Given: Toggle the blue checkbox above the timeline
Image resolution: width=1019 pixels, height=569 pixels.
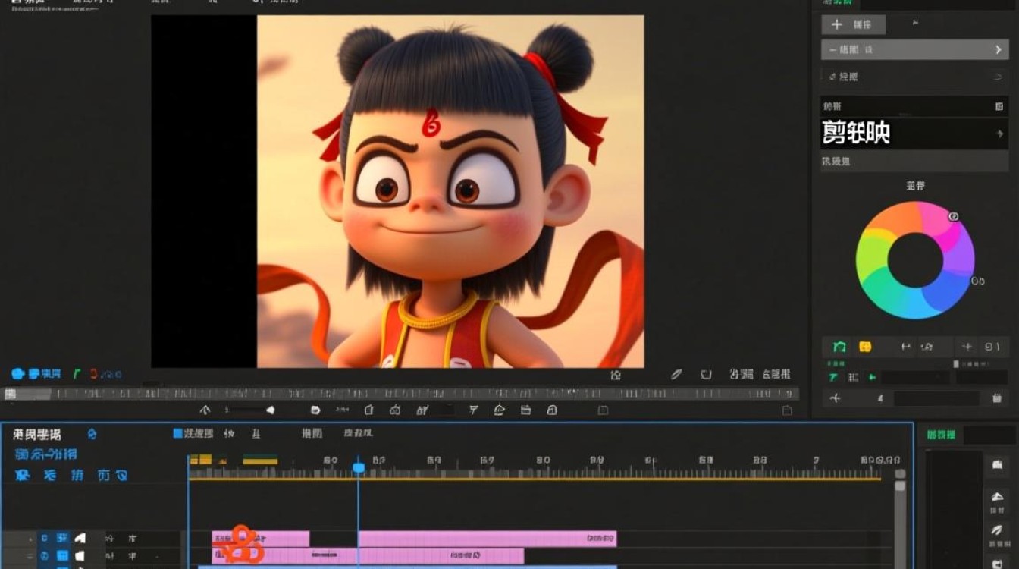Looking at the screenshot, I should point(178,433).
